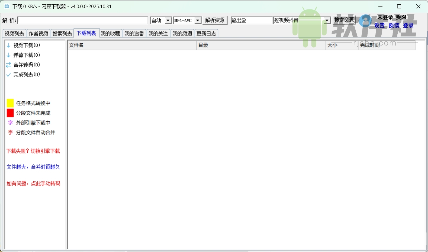Viewport: 428px width, 252px height.
Task: Click the swap arrows icon beside 合并转码
Action: [8, 65]
